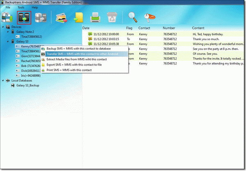Choose Transfer SMS + MMS to other Android

pos(85,54)
